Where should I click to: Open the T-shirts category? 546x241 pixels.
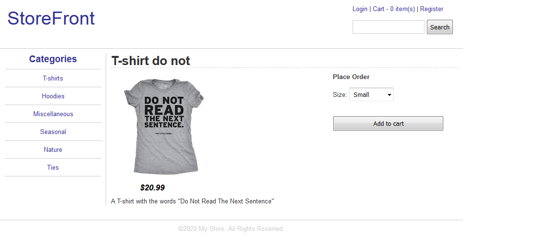click(x=53, y=78)
